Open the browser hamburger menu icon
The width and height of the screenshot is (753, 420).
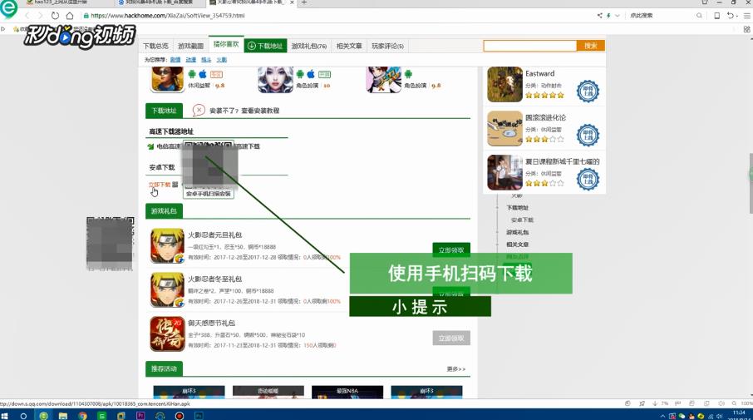click(746, 15)
